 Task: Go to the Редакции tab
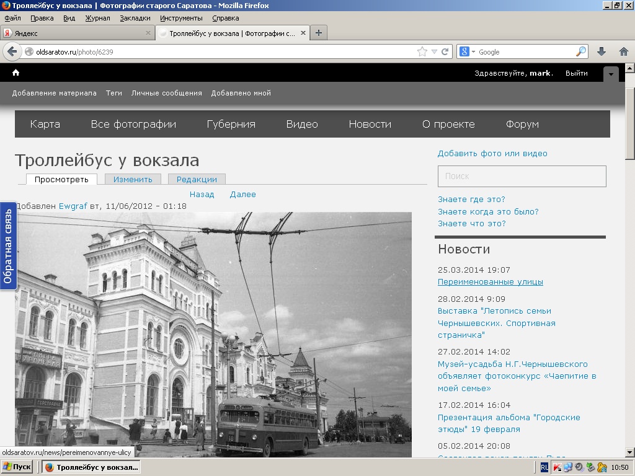tap(197, 179)
